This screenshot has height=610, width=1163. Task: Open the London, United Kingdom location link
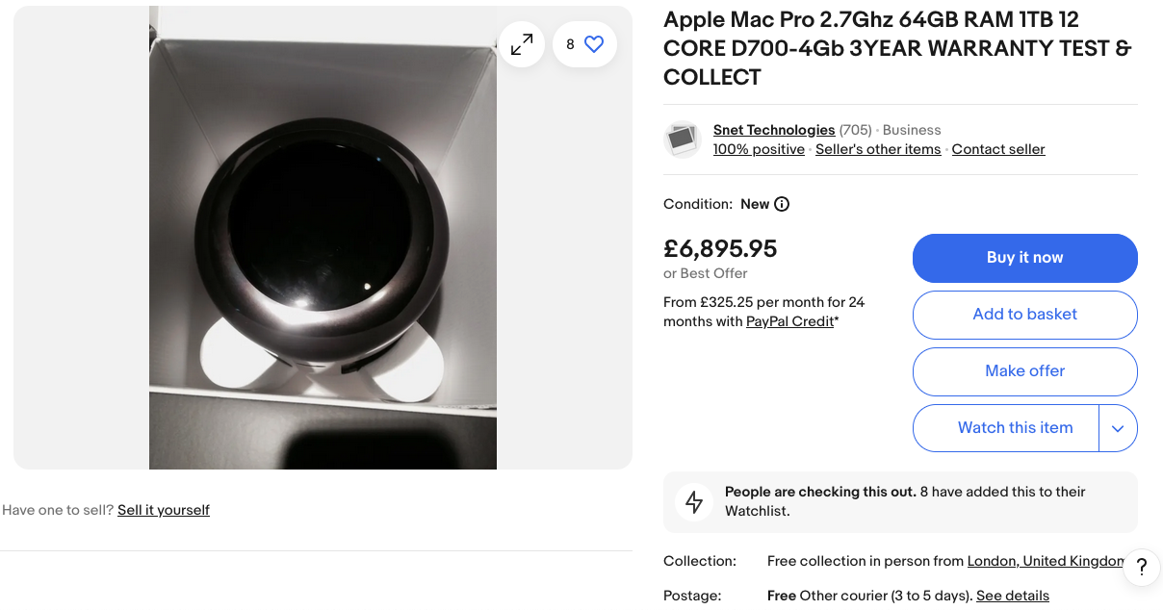click(x=1046, y=561)
